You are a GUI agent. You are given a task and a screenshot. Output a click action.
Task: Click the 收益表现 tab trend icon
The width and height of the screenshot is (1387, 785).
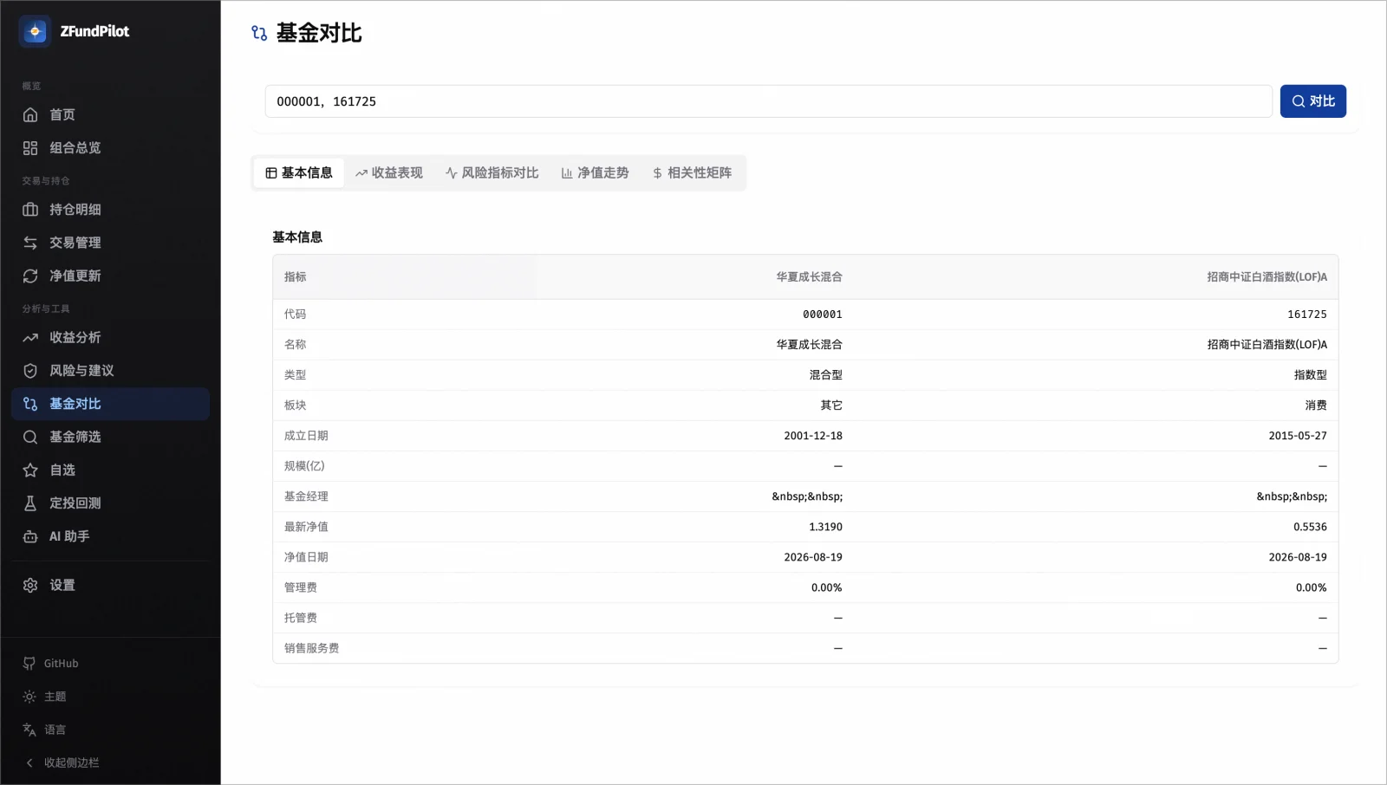[361, 173]
